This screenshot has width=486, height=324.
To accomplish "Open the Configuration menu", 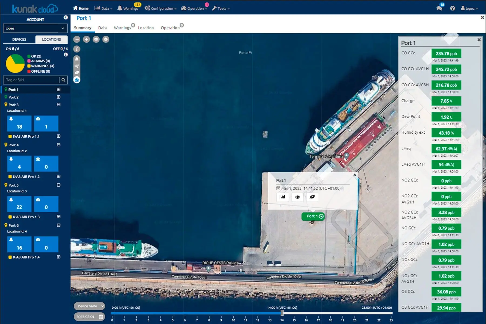I will (x=160, y=8).
